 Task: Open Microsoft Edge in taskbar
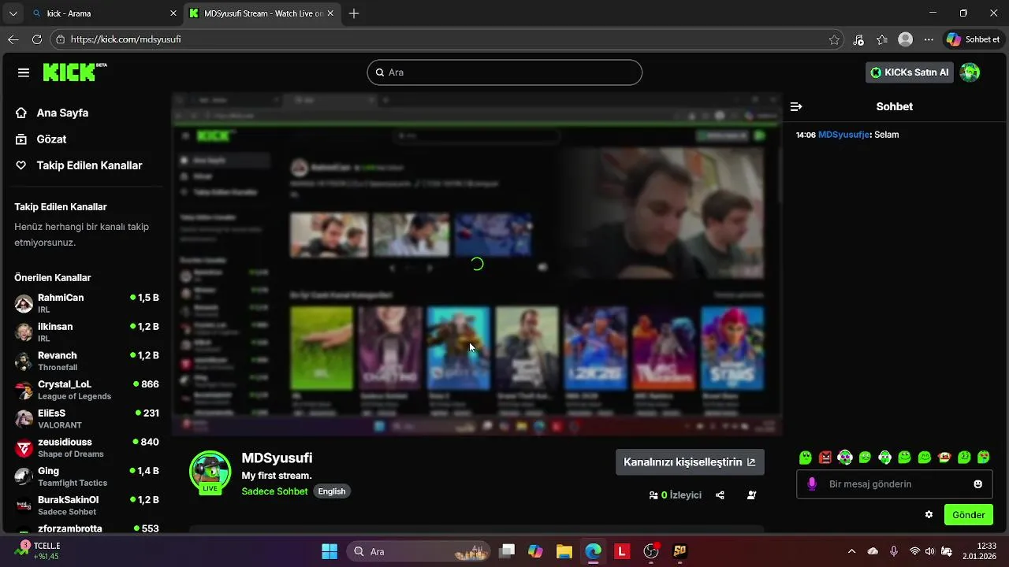tap(593, 551)
